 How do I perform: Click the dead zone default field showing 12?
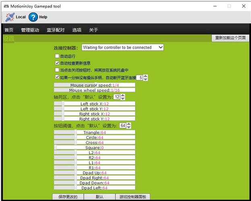[x=117, y=97]
